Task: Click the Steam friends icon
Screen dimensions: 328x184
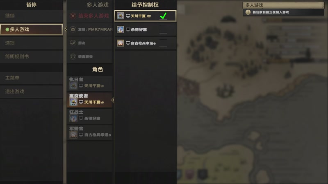Action: 73,43
